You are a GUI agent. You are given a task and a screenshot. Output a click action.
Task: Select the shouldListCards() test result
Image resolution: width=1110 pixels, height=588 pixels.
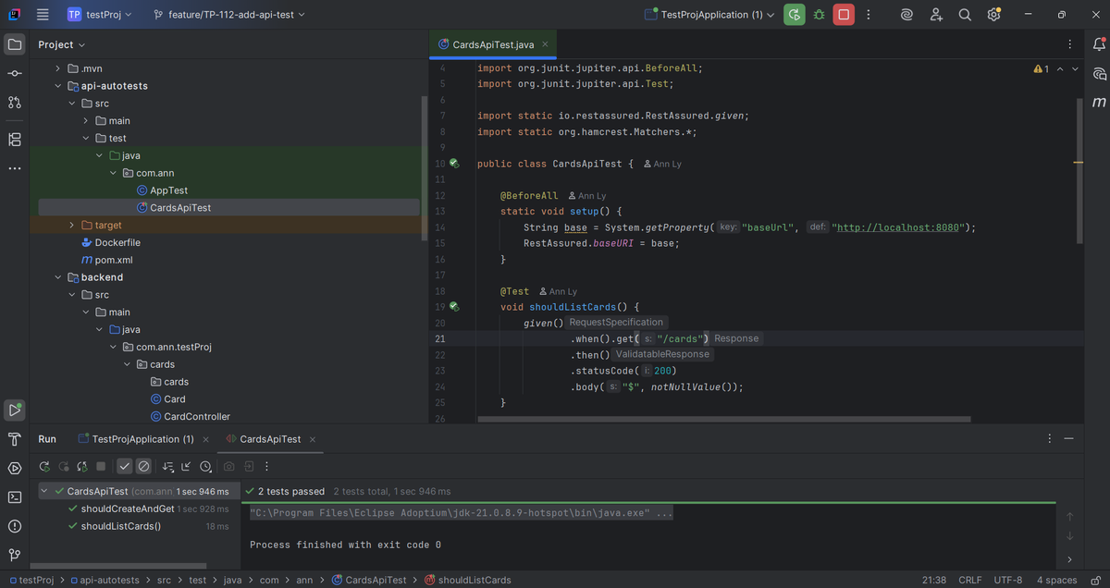pos(120,526)
